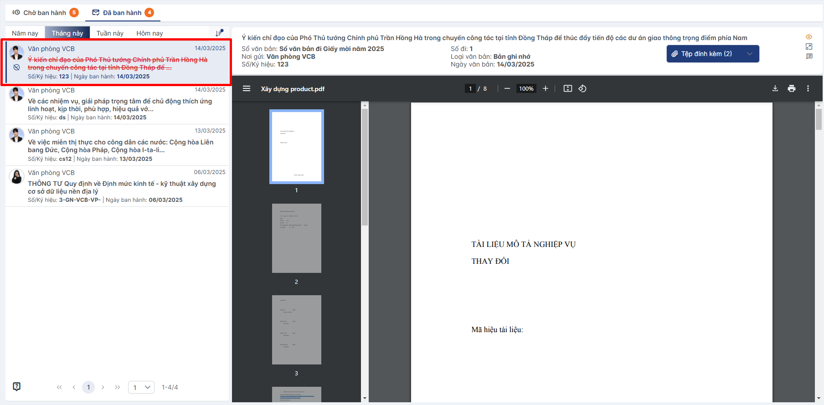Screen dimensions: 824x405
Task: Open the comments icon in the document header
Action: click(809, 56)
